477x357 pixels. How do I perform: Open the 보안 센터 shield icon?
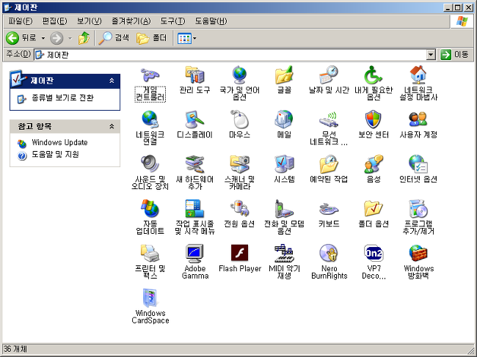[x=374, y=119]
